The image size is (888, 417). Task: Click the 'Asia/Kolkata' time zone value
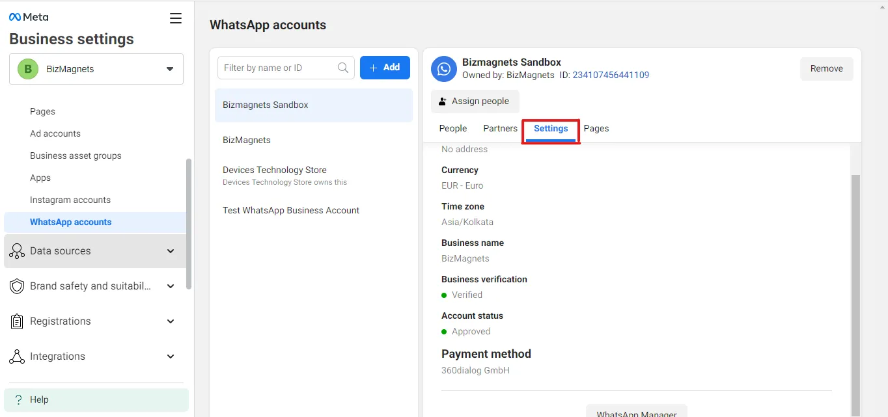tap(467, 222)
